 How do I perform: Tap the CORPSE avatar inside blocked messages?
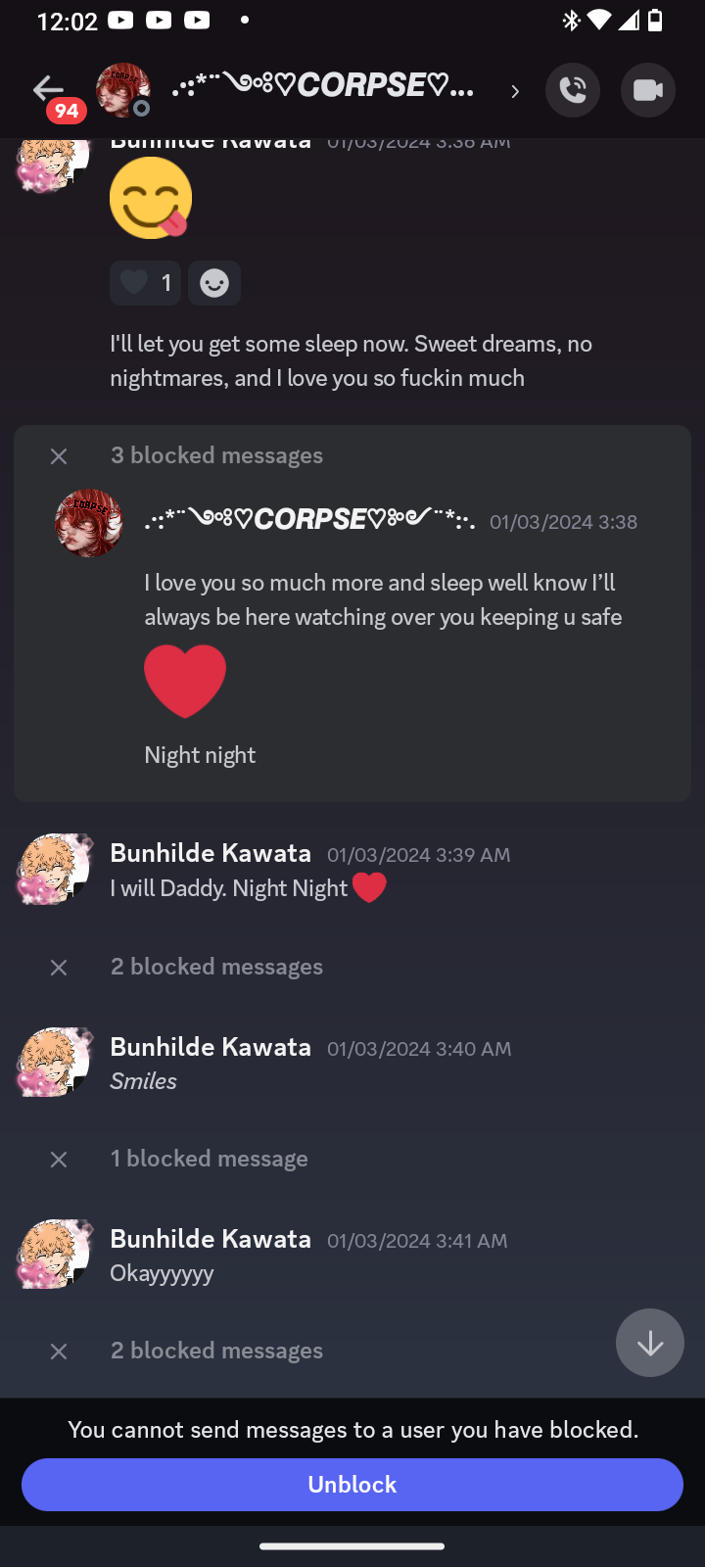[x=88, y=523]
